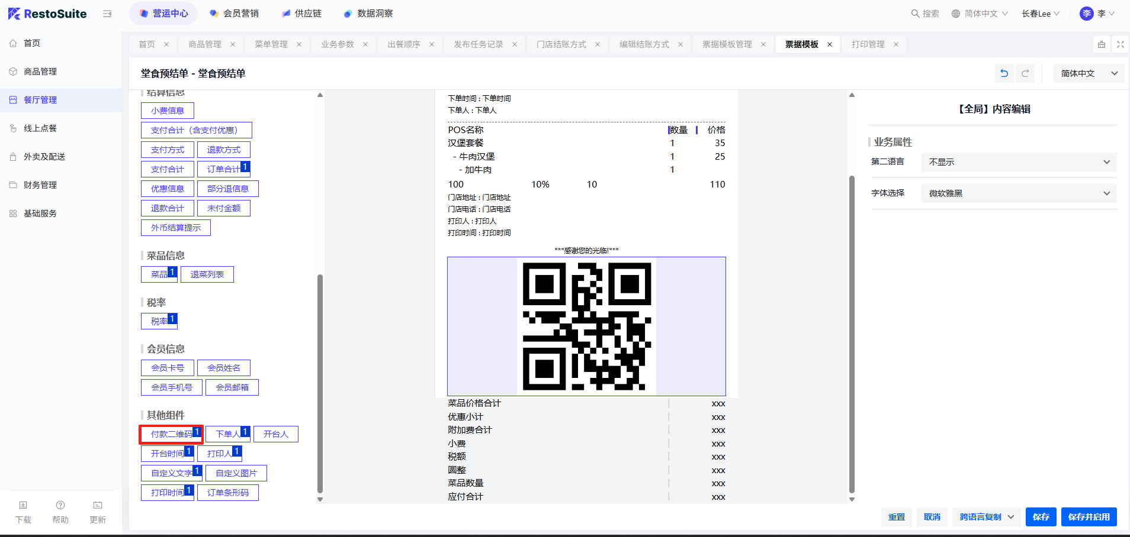Open 基础服务 in sidebar
Viewport: 1130px width, 537px height.
(61, 213)
